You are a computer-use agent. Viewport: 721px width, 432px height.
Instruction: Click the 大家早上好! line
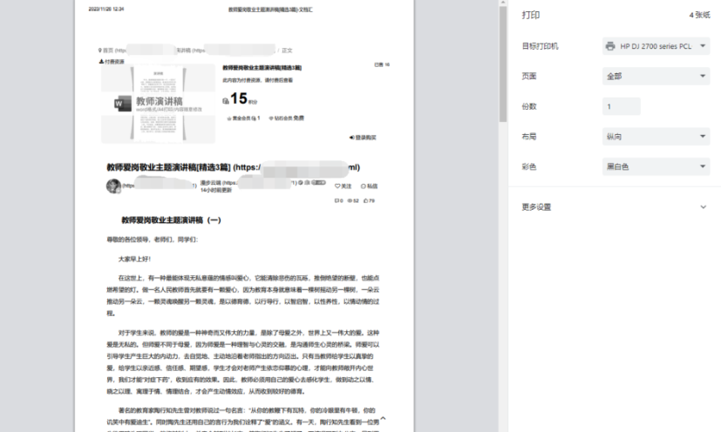(x=134, y=260)
